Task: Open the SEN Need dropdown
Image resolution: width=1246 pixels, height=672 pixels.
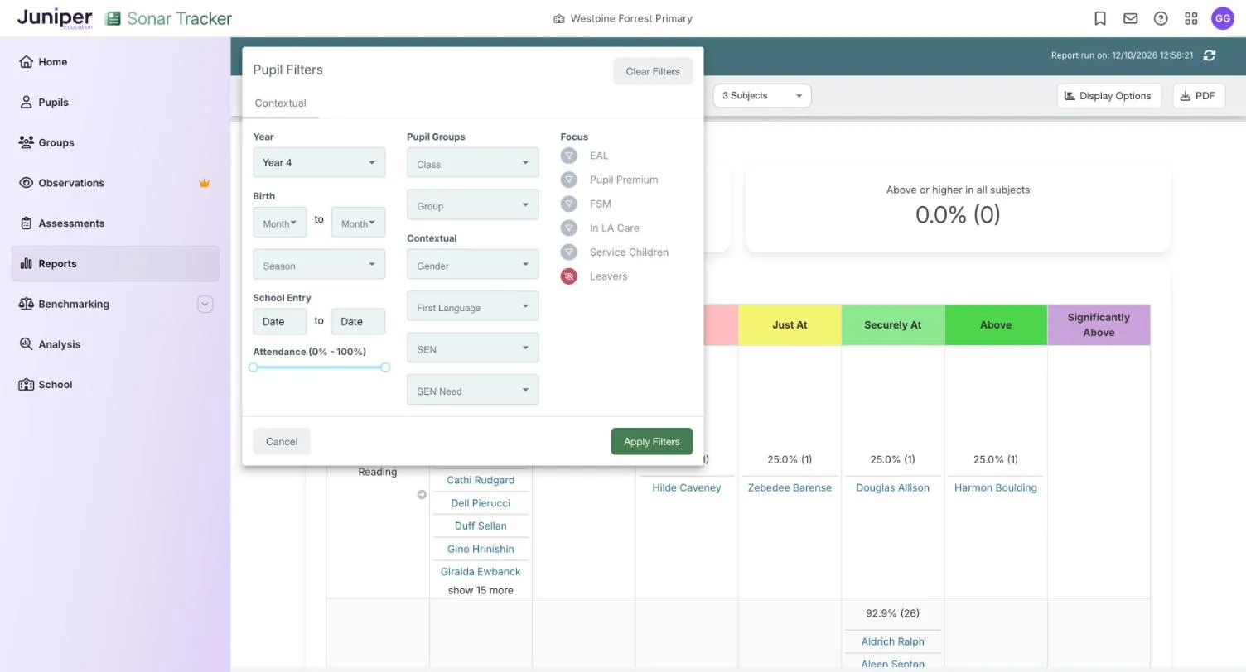Action: point(473,390)
